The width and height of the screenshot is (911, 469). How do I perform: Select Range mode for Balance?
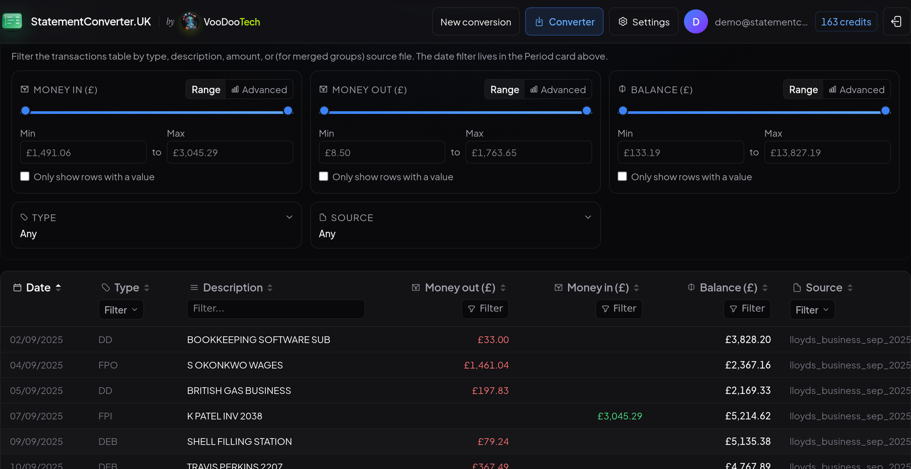pos(803,89)
